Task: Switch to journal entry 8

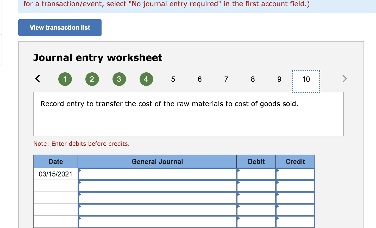Action: [253, 79]
